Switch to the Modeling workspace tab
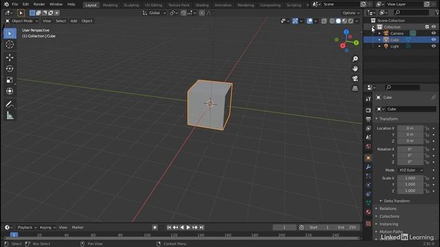The width and height of the screenshot is (440, 247). pos(110,5)
